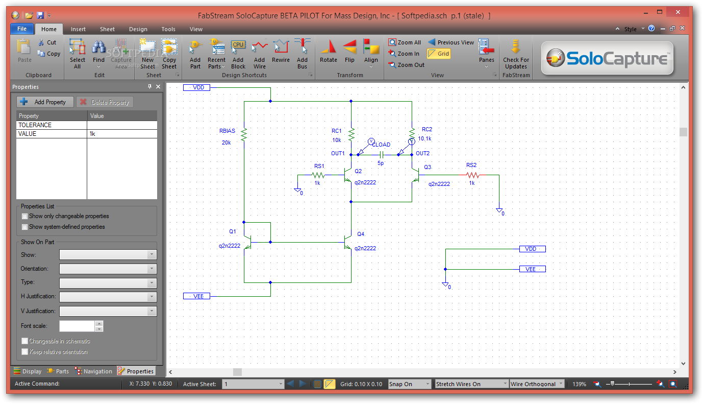Click the zoom-in magnifier in status bar

(x=661, y=384)
